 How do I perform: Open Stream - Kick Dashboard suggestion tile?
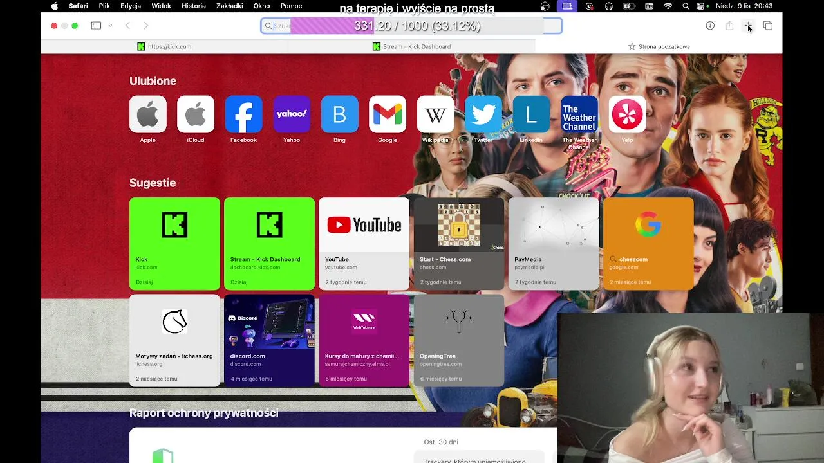(x=269, y=244)
